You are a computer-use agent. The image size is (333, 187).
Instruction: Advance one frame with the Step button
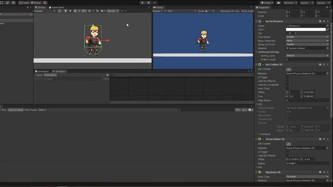(155, 3)
